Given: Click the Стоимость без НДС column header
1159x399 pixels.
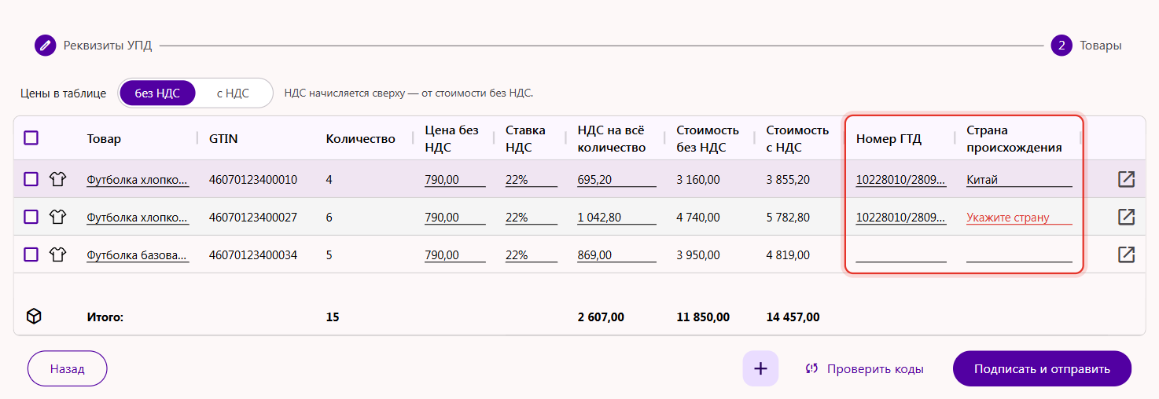Looking at the screenshot, I should pyautogui.click(x=708, y=138).
